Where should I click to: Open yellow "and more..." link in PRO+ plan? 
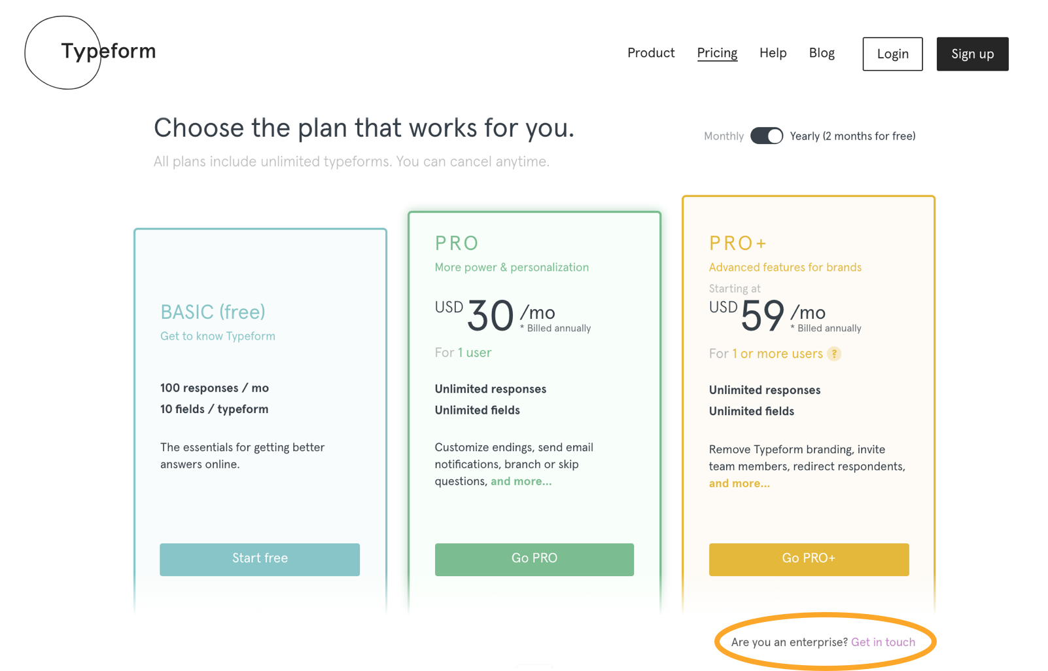tap(739, 484)
